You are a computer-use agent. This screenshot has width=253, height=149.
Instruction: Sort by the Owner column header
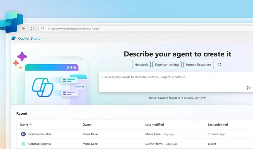pyautogui.click(x=87, y=124)
